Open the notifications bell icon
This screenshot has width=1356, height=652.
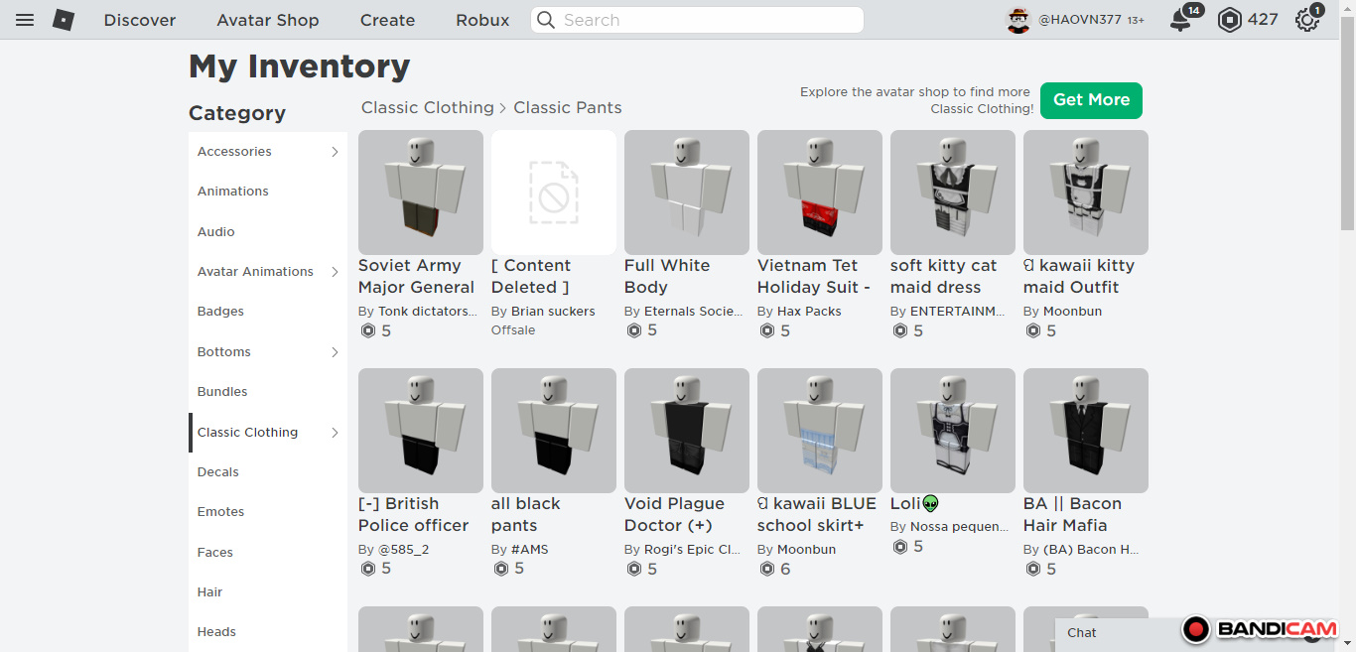point(1180,20)
